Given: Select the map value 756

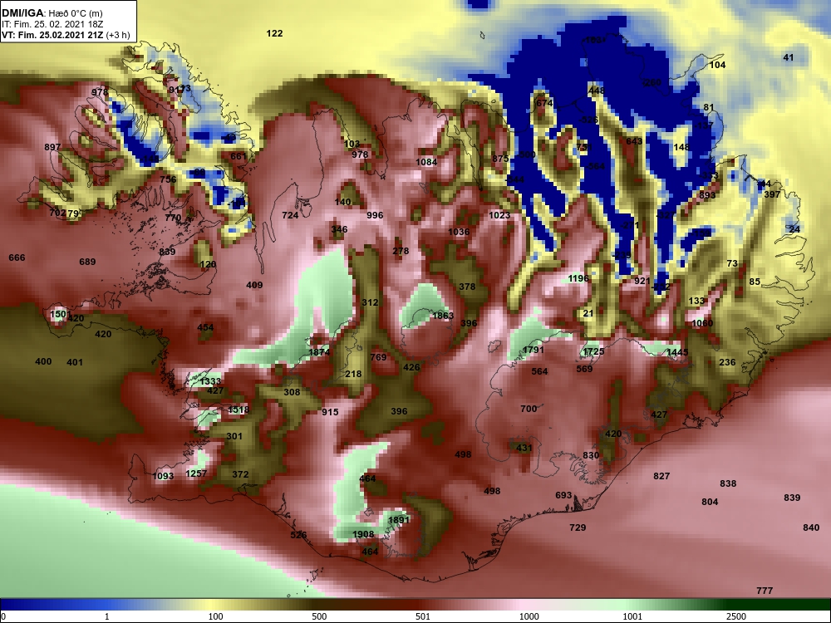Looking at the screenshot, I should 168,179.
